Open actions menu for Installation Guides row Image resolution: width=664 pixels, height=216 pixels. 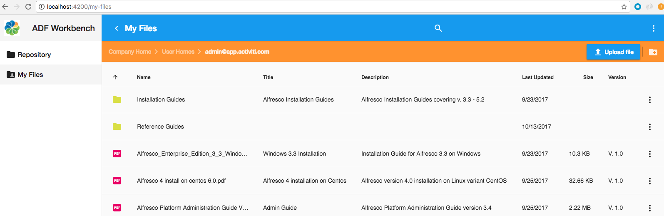(649, 100)
